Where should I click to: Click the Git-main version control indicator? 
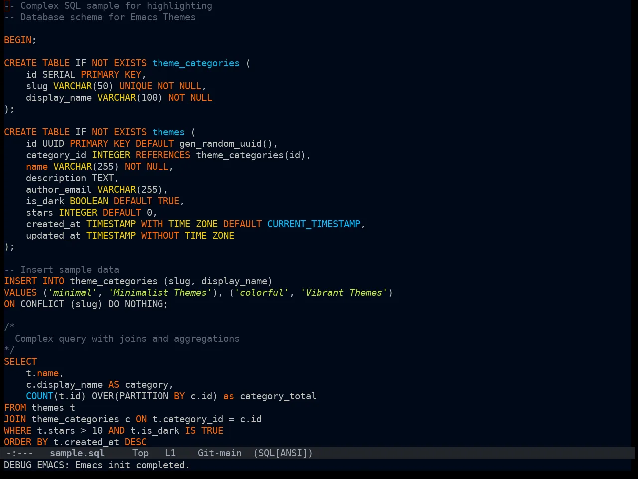tap(220, 453)
